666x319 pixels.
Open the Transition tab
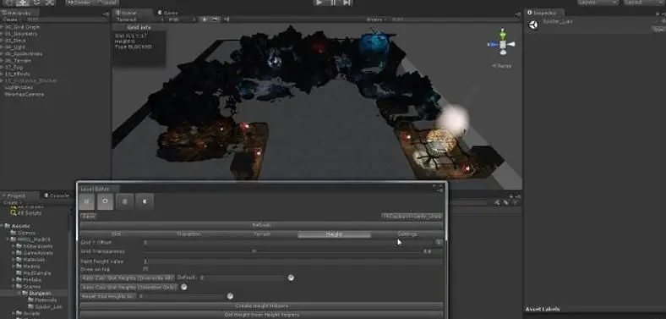188,234
